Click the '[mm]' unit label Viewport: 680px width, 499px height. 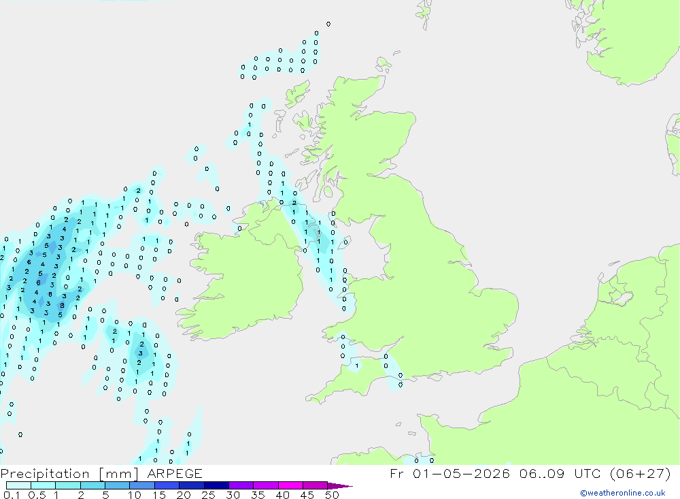click(119, 474)
